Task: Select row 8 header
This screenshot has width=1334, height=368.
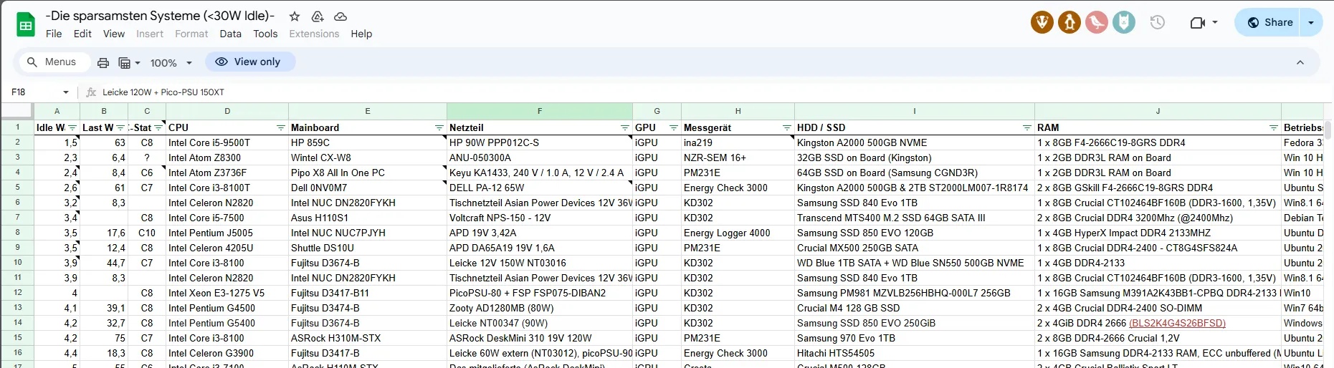Action: point(17,233)
